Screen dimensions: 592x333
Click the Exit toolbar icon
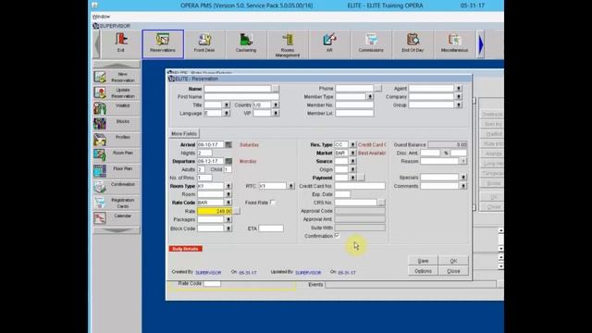tap(121, 44)
